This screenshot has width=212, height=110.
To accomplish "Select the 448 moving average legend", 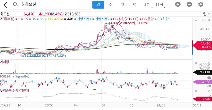I will click(69, 19).
